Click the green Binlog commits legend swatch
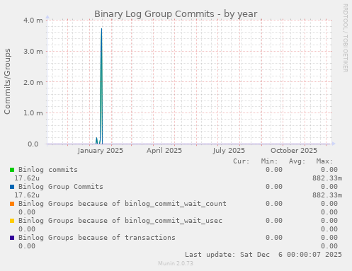The width and height of the screenshot is (352, 271). tap(12, 170)
